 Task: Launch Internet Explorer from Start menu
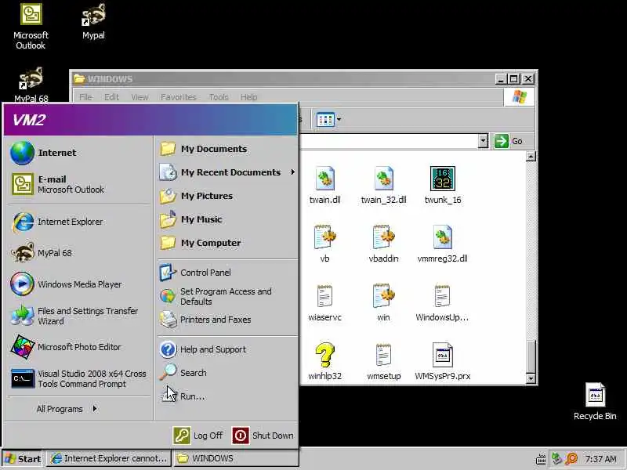79,222
